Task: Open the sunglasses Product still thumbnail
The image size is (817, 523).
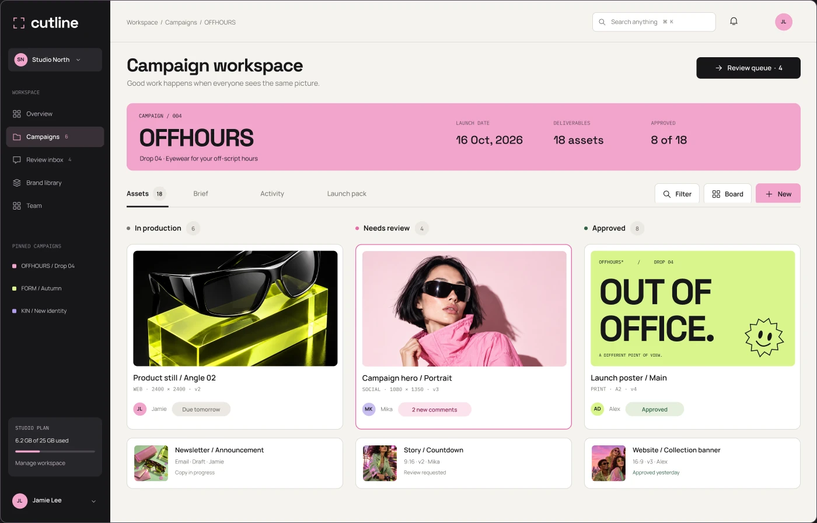Action: pos(235,308)
